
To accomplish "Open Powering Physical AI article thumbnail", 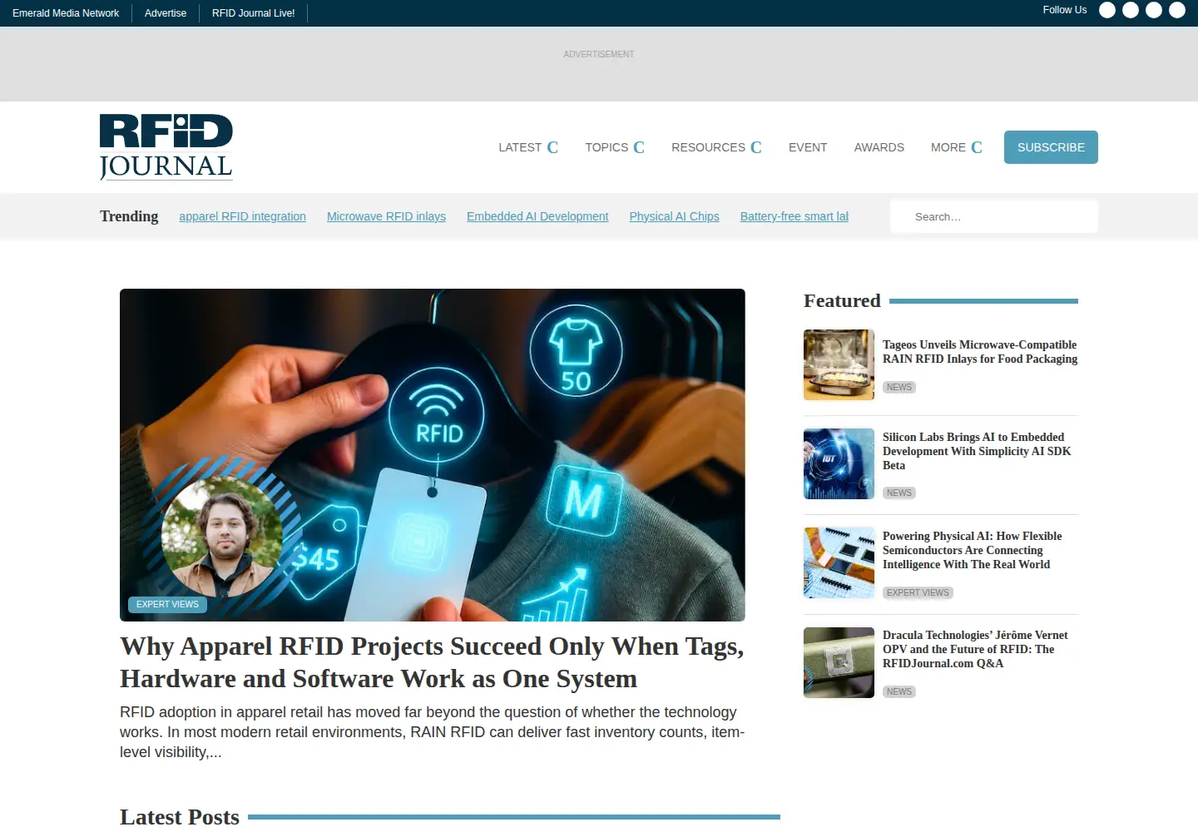I will click(839, 562).
